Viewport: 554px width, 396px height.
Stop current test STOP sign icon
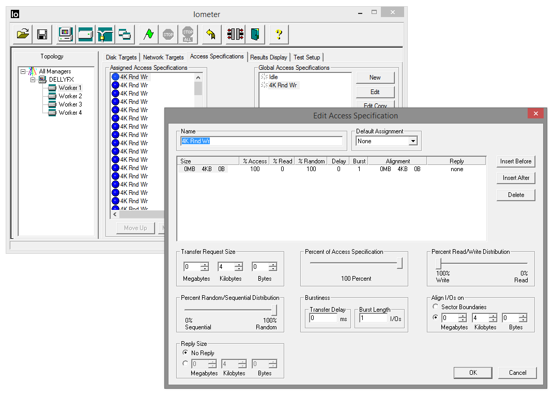click(168, 34)
